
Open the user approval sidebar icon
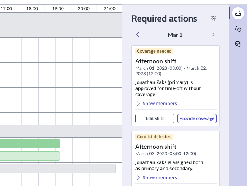pos(238,29)
